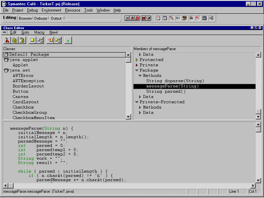
Task: Open the Tools menu
Action: 88,10
